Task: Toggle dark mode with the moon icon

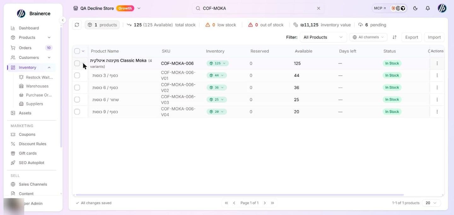Action: click(x=415, y=8)
